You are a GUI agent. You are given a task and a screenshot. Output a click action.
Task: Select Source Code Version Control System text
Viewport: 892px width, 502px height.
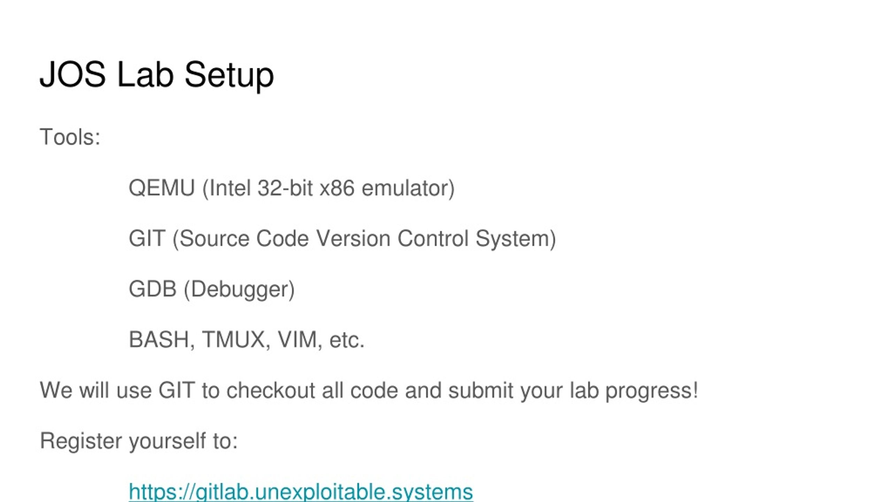(364, 239)
